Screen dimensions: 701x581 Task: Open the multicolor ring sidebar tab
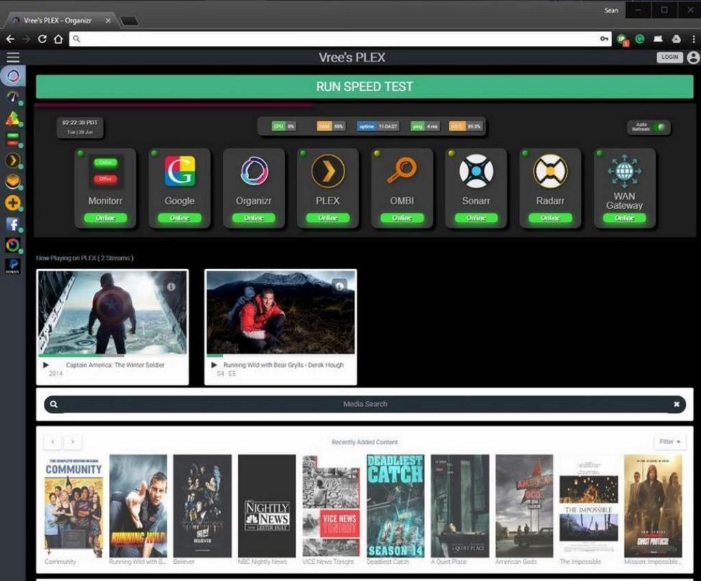13,245
